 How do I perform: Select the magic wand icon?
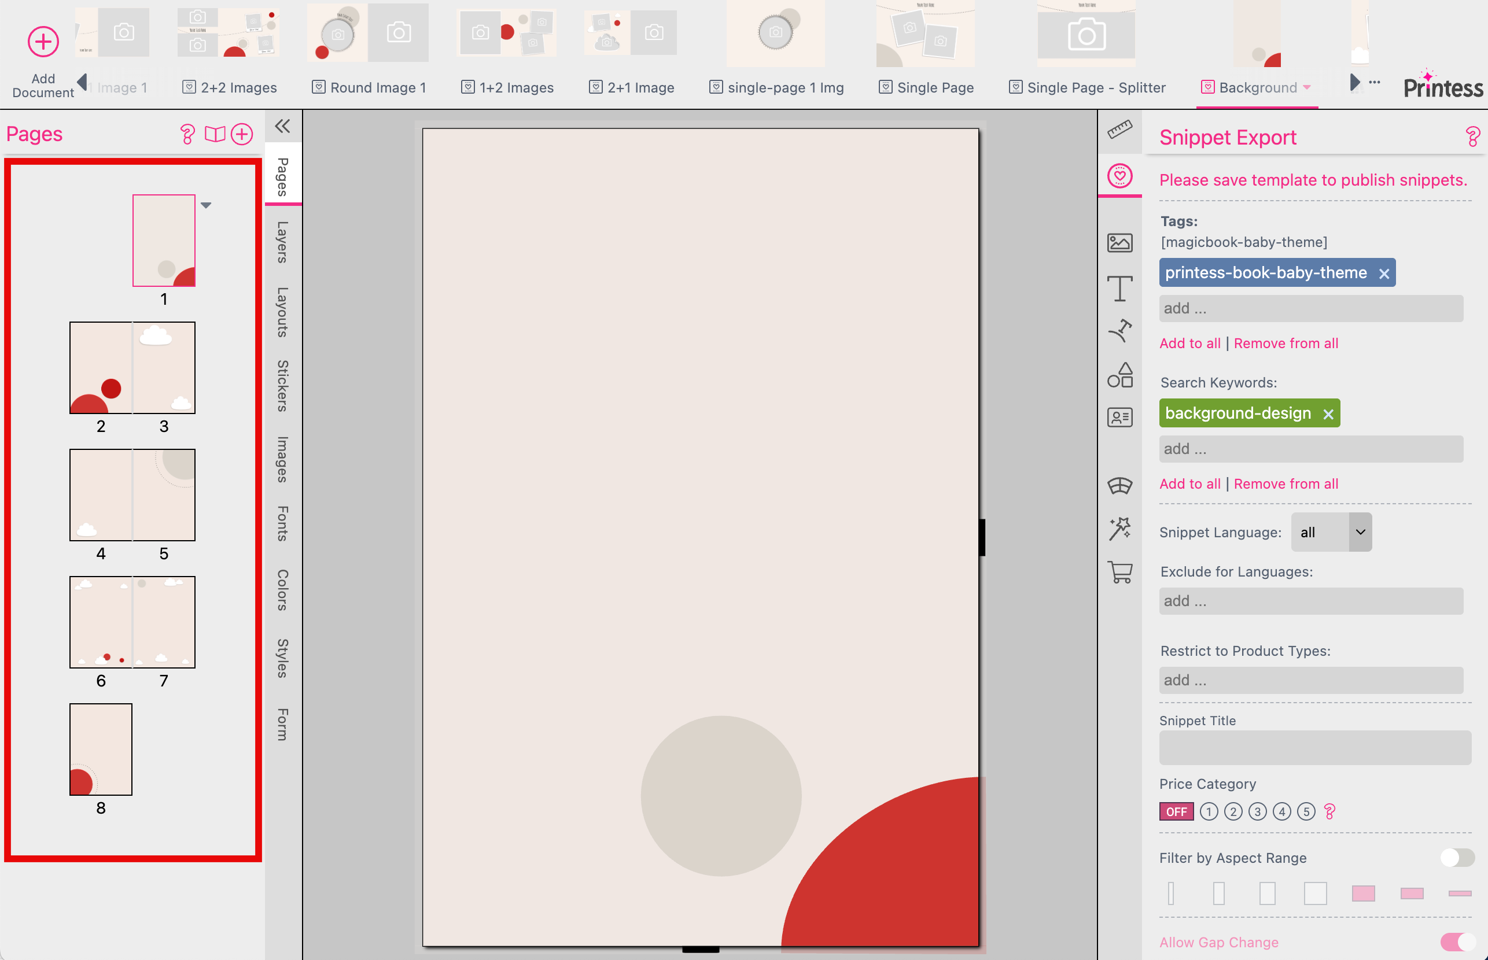(1119, 528)
